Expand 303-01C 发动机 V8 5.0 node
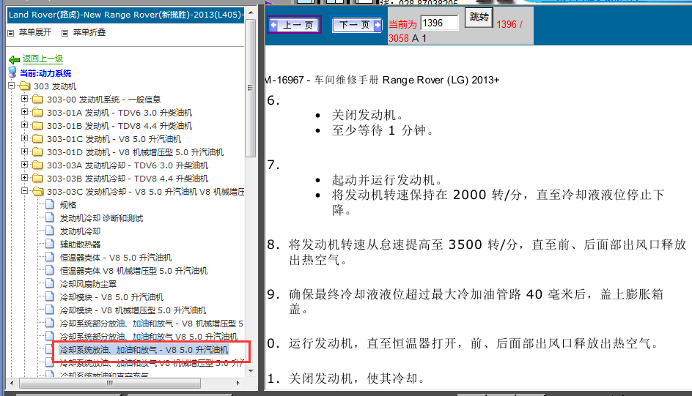This screenshot has height=396, width=692. click(25, 138)
